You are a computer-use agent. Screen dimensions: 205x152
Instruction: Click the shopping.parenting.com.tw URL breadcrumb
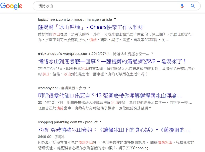(68, 122)
